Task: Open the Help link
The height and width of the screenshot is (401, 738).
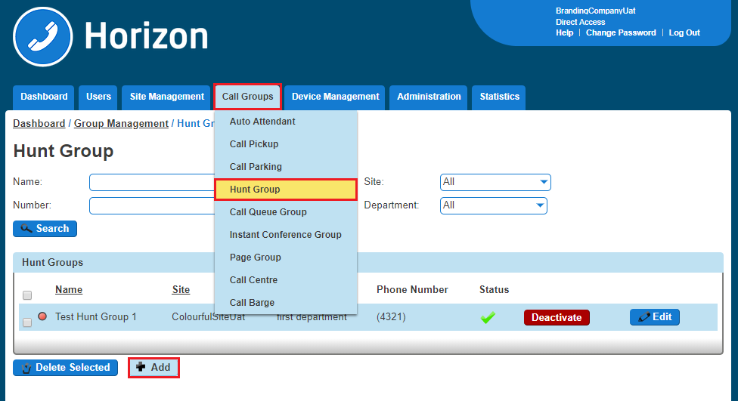Action: [564, 33]
